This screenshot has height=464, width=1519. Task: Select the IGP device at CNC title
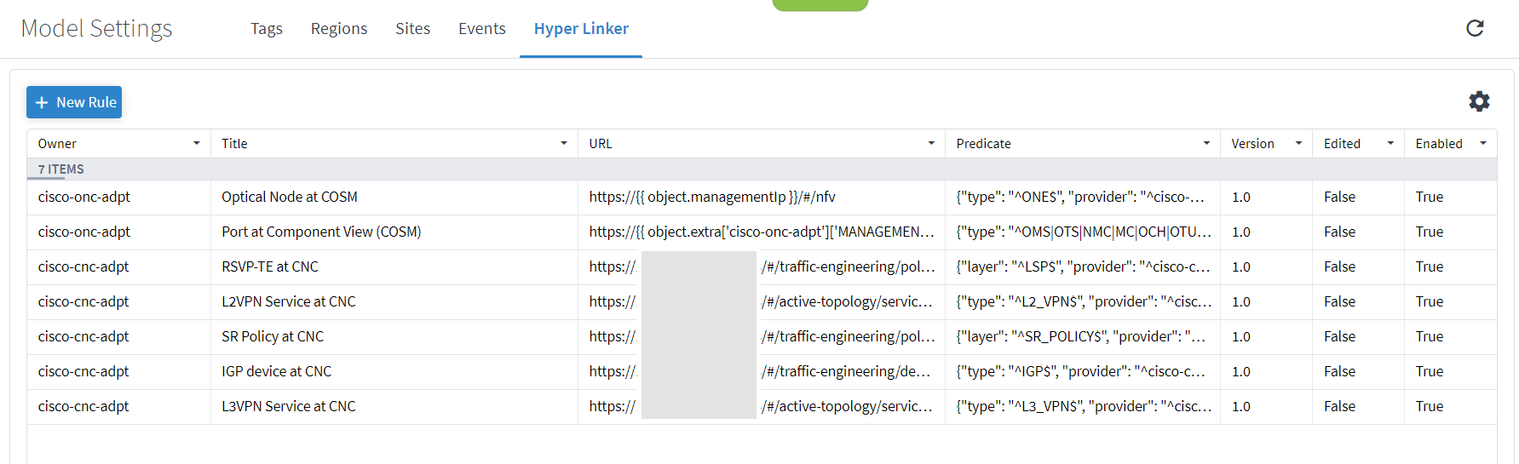pos(277,371)
